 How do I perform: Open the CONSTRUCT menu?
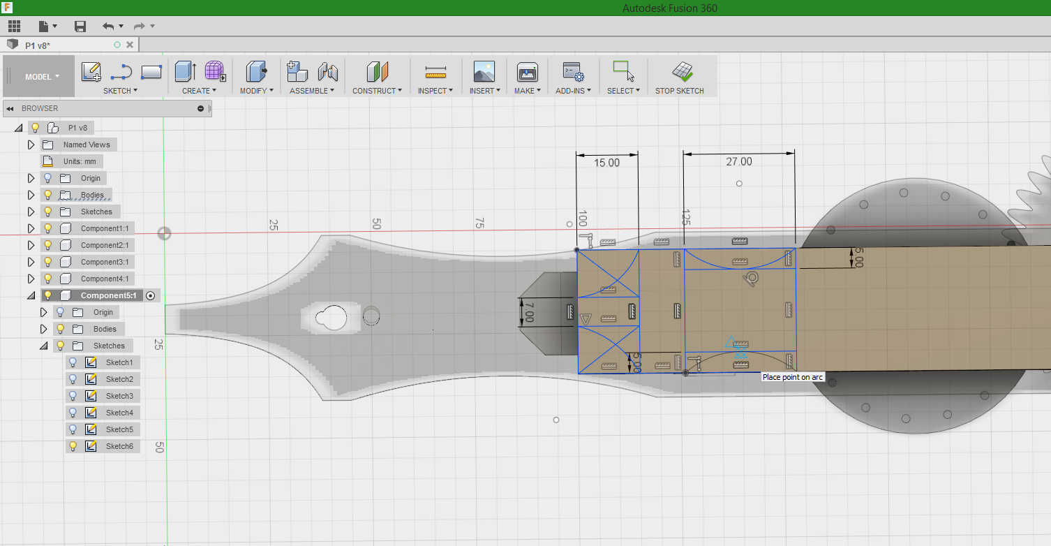pyautogui.click(x=377, y=91)
